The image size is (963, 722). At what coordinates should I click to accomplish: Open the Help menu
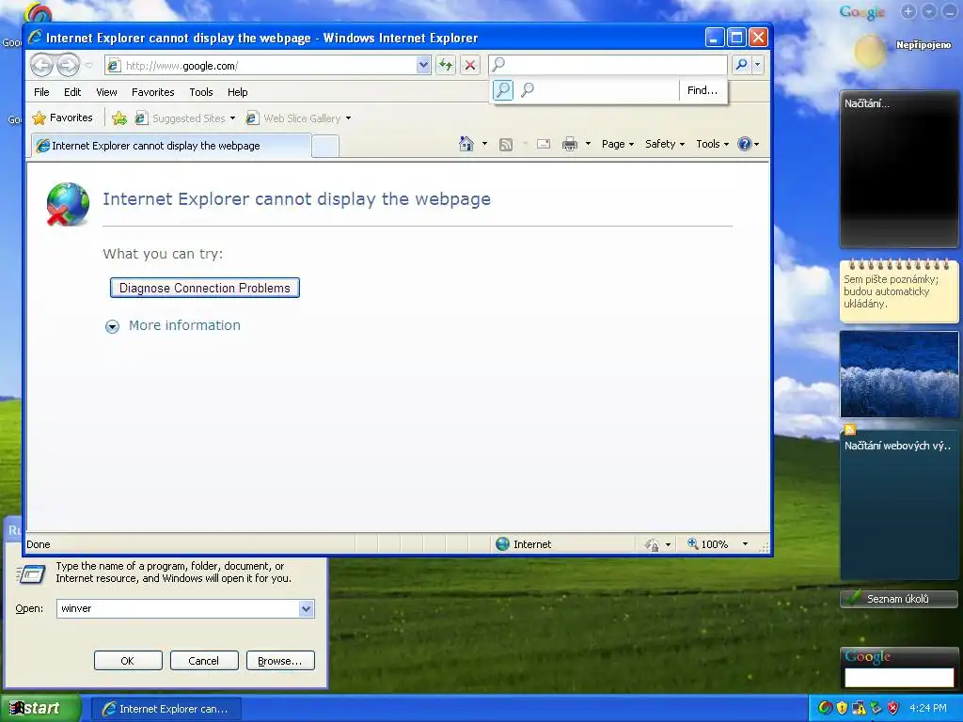pos(238,92)
